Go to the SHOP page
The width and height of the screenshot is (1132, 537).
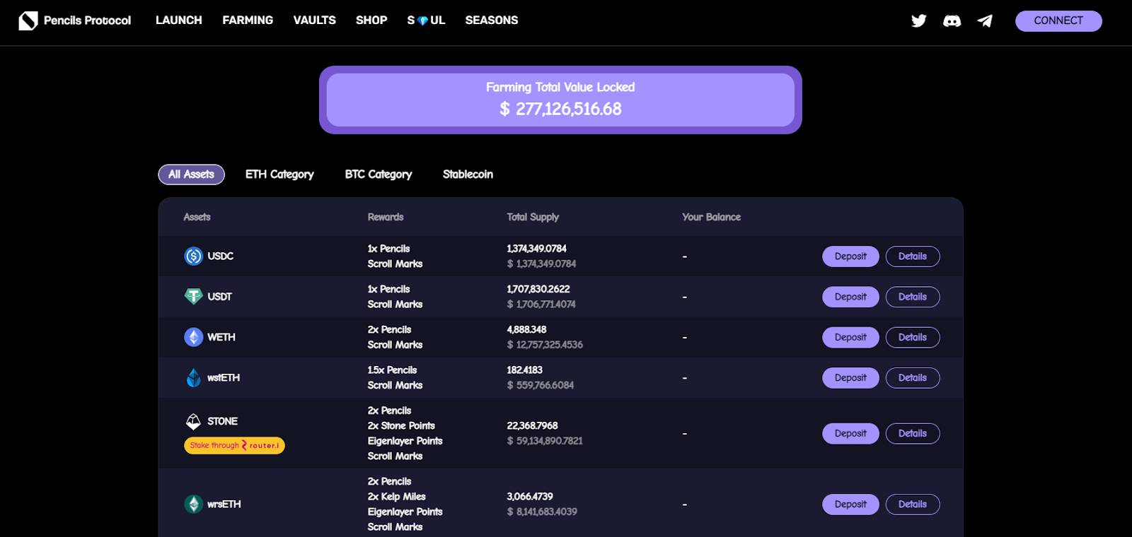tap(371, 20)
